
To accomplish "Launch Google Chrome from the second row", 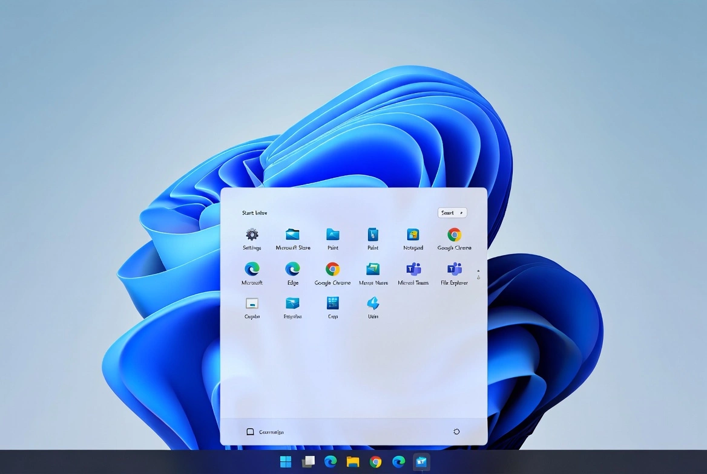I will point(332,270).
